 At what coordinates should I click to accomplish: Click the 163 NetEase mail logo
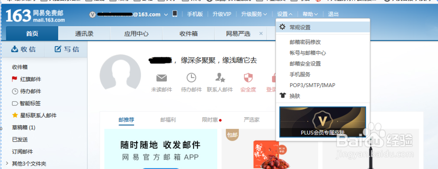[35, 16]
